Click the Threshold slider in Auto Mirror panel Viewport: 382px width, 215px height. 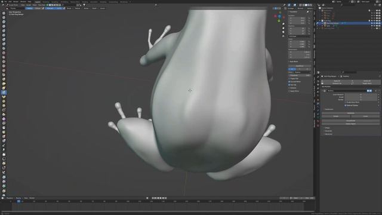(300, 75)
